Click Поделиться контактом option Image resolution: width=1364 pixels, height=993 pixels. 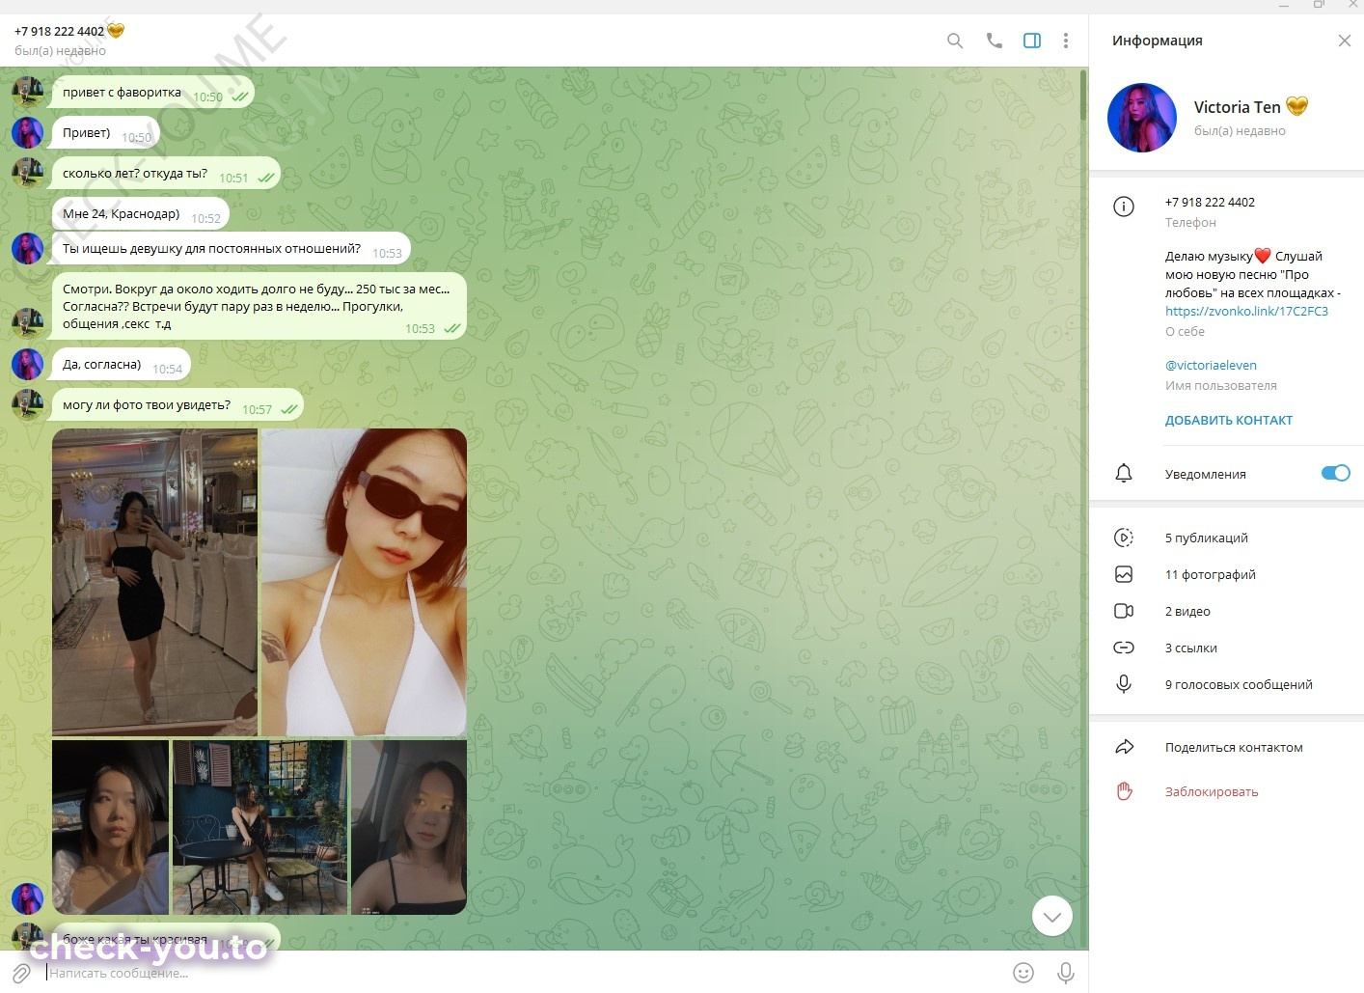click(x=1234, y=748)
